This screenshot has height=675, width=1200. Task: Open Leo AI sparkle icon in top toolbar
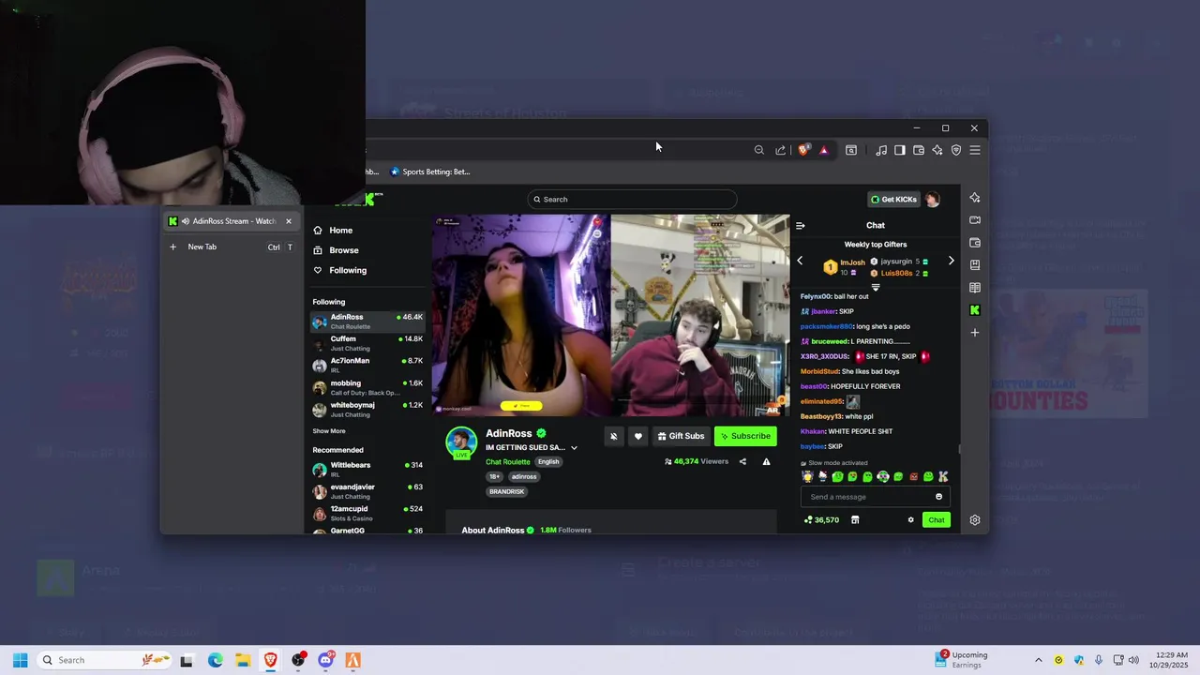(937, 150)
